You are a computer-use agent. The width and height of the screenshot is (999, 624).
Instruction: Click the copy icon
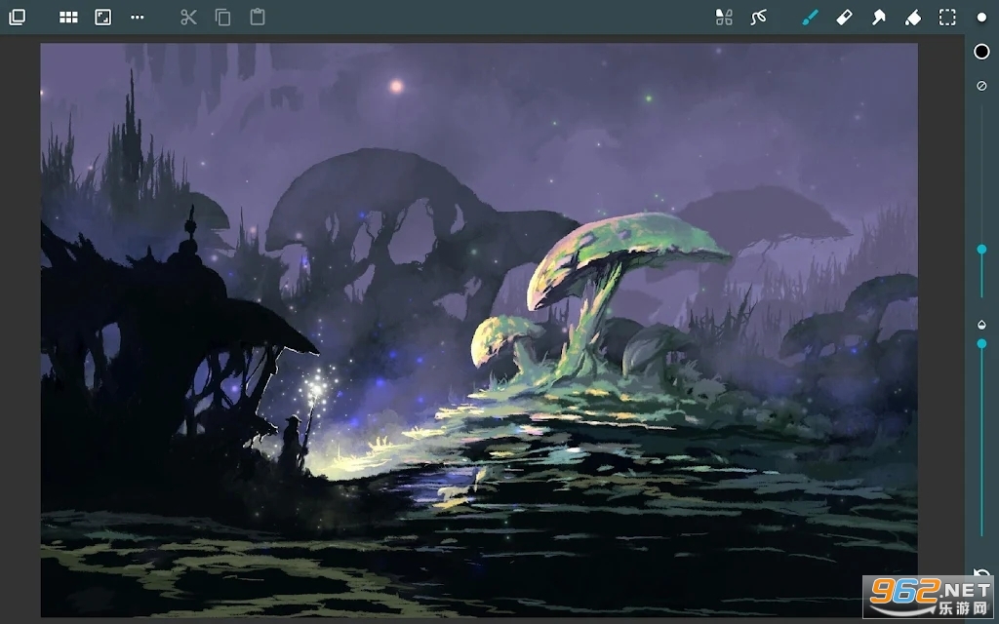click(222, 18)
